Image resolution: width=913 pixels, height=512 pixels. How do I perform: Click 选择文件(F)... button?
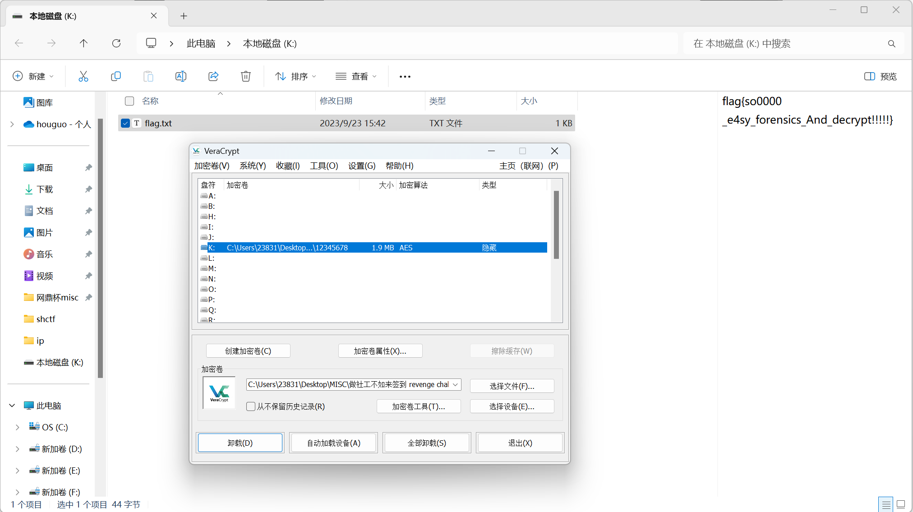click(512, 386)
